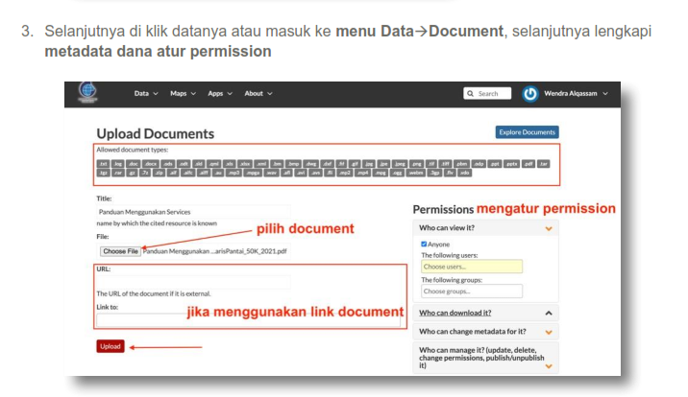Tick the Anyone checkbox under view permissions
Image resolution: width=688 pixels, height=397 pixels.
click(x=425, y=245)
